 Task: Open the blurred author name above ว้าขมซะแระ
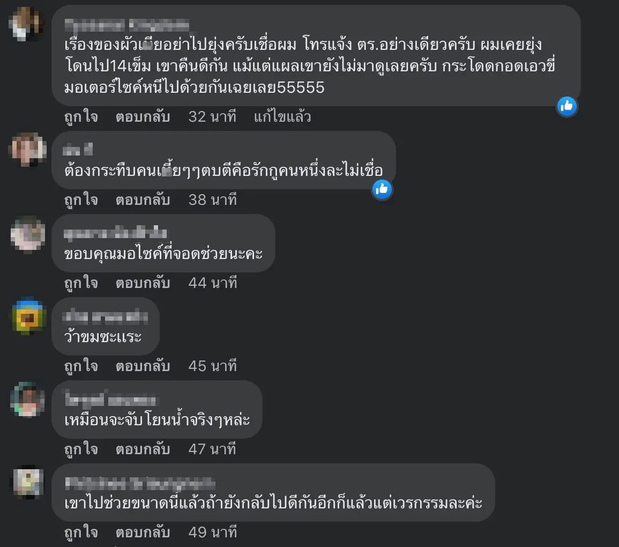106,316
